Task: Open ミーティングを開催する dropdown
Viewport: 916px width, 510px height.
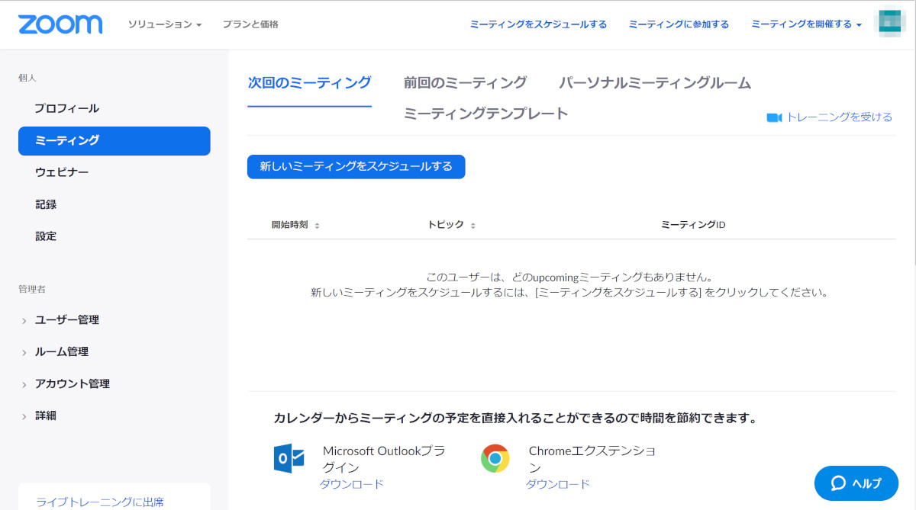Action: pos(806,24)
